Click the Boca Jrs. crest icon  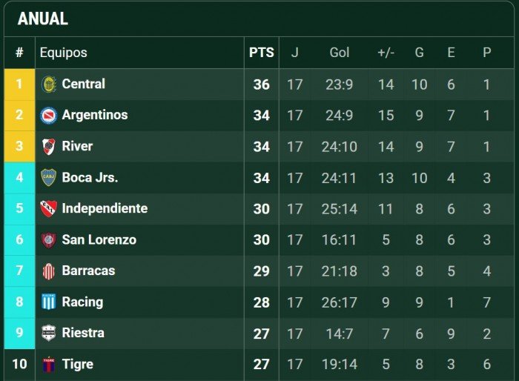[x=49, y=178]
